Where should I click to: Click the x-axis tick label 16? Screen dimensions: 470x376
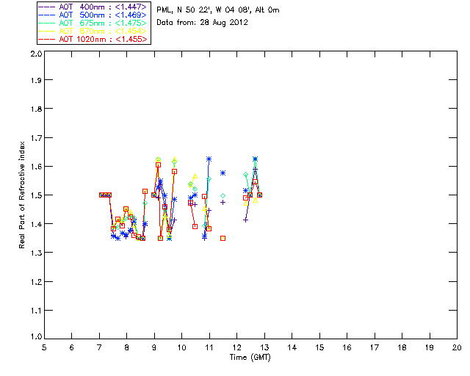[x=347, y=347]
